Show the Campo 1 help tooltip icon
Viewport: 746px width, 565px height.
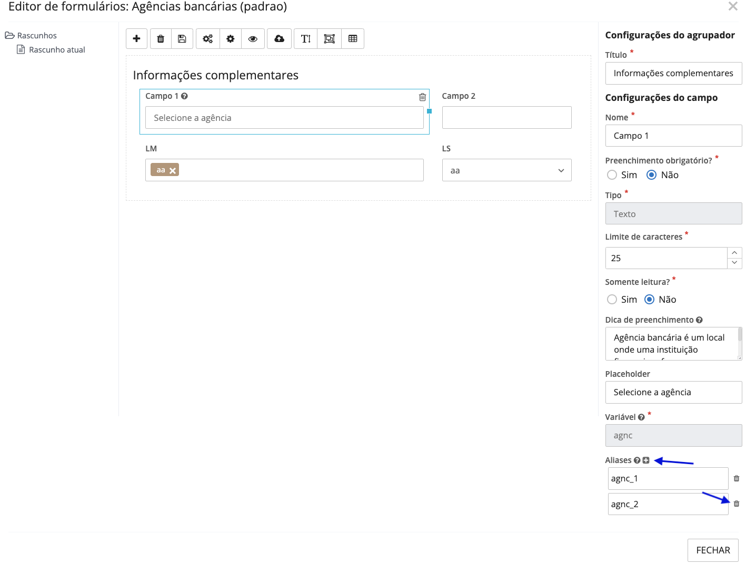(x=184, y=96)
